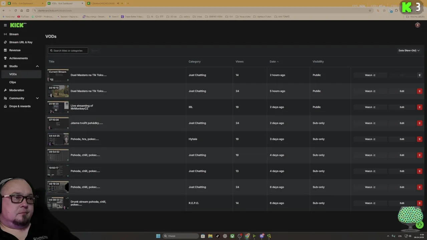Bookmark this page with star icon
Screen dimensions: 427x240
pyautogui.click(x=370, y=10)
